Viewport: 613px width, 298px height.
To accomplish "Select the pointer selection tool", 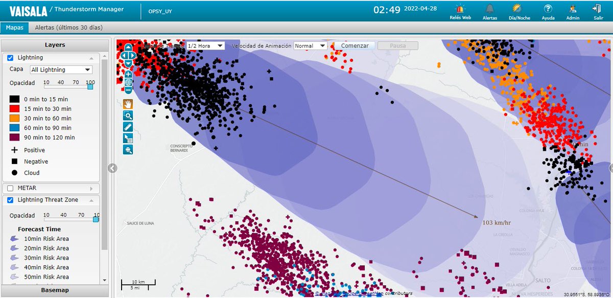I will coord(128,138).
